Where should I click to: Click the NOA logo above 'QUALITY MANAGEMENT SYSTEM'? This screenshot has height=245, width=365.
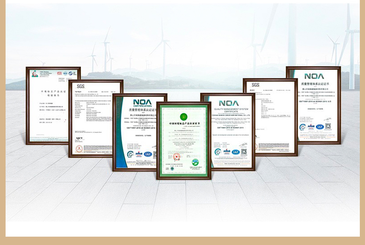229,103
